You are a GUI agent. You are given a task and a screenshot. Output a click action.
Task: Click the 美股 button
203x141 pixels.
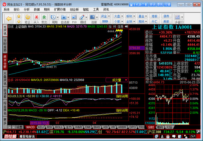click(166, 21)
